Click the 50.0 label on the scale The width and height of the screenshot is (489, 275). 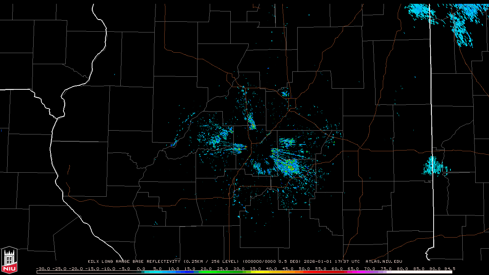304,269
